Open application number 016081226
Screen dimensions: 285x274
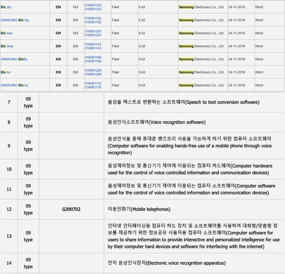click(x=93, y=72)
